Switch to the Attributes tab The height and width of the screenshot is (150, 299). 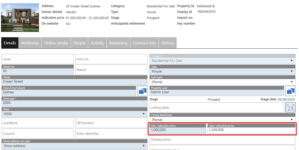[30, 43]
